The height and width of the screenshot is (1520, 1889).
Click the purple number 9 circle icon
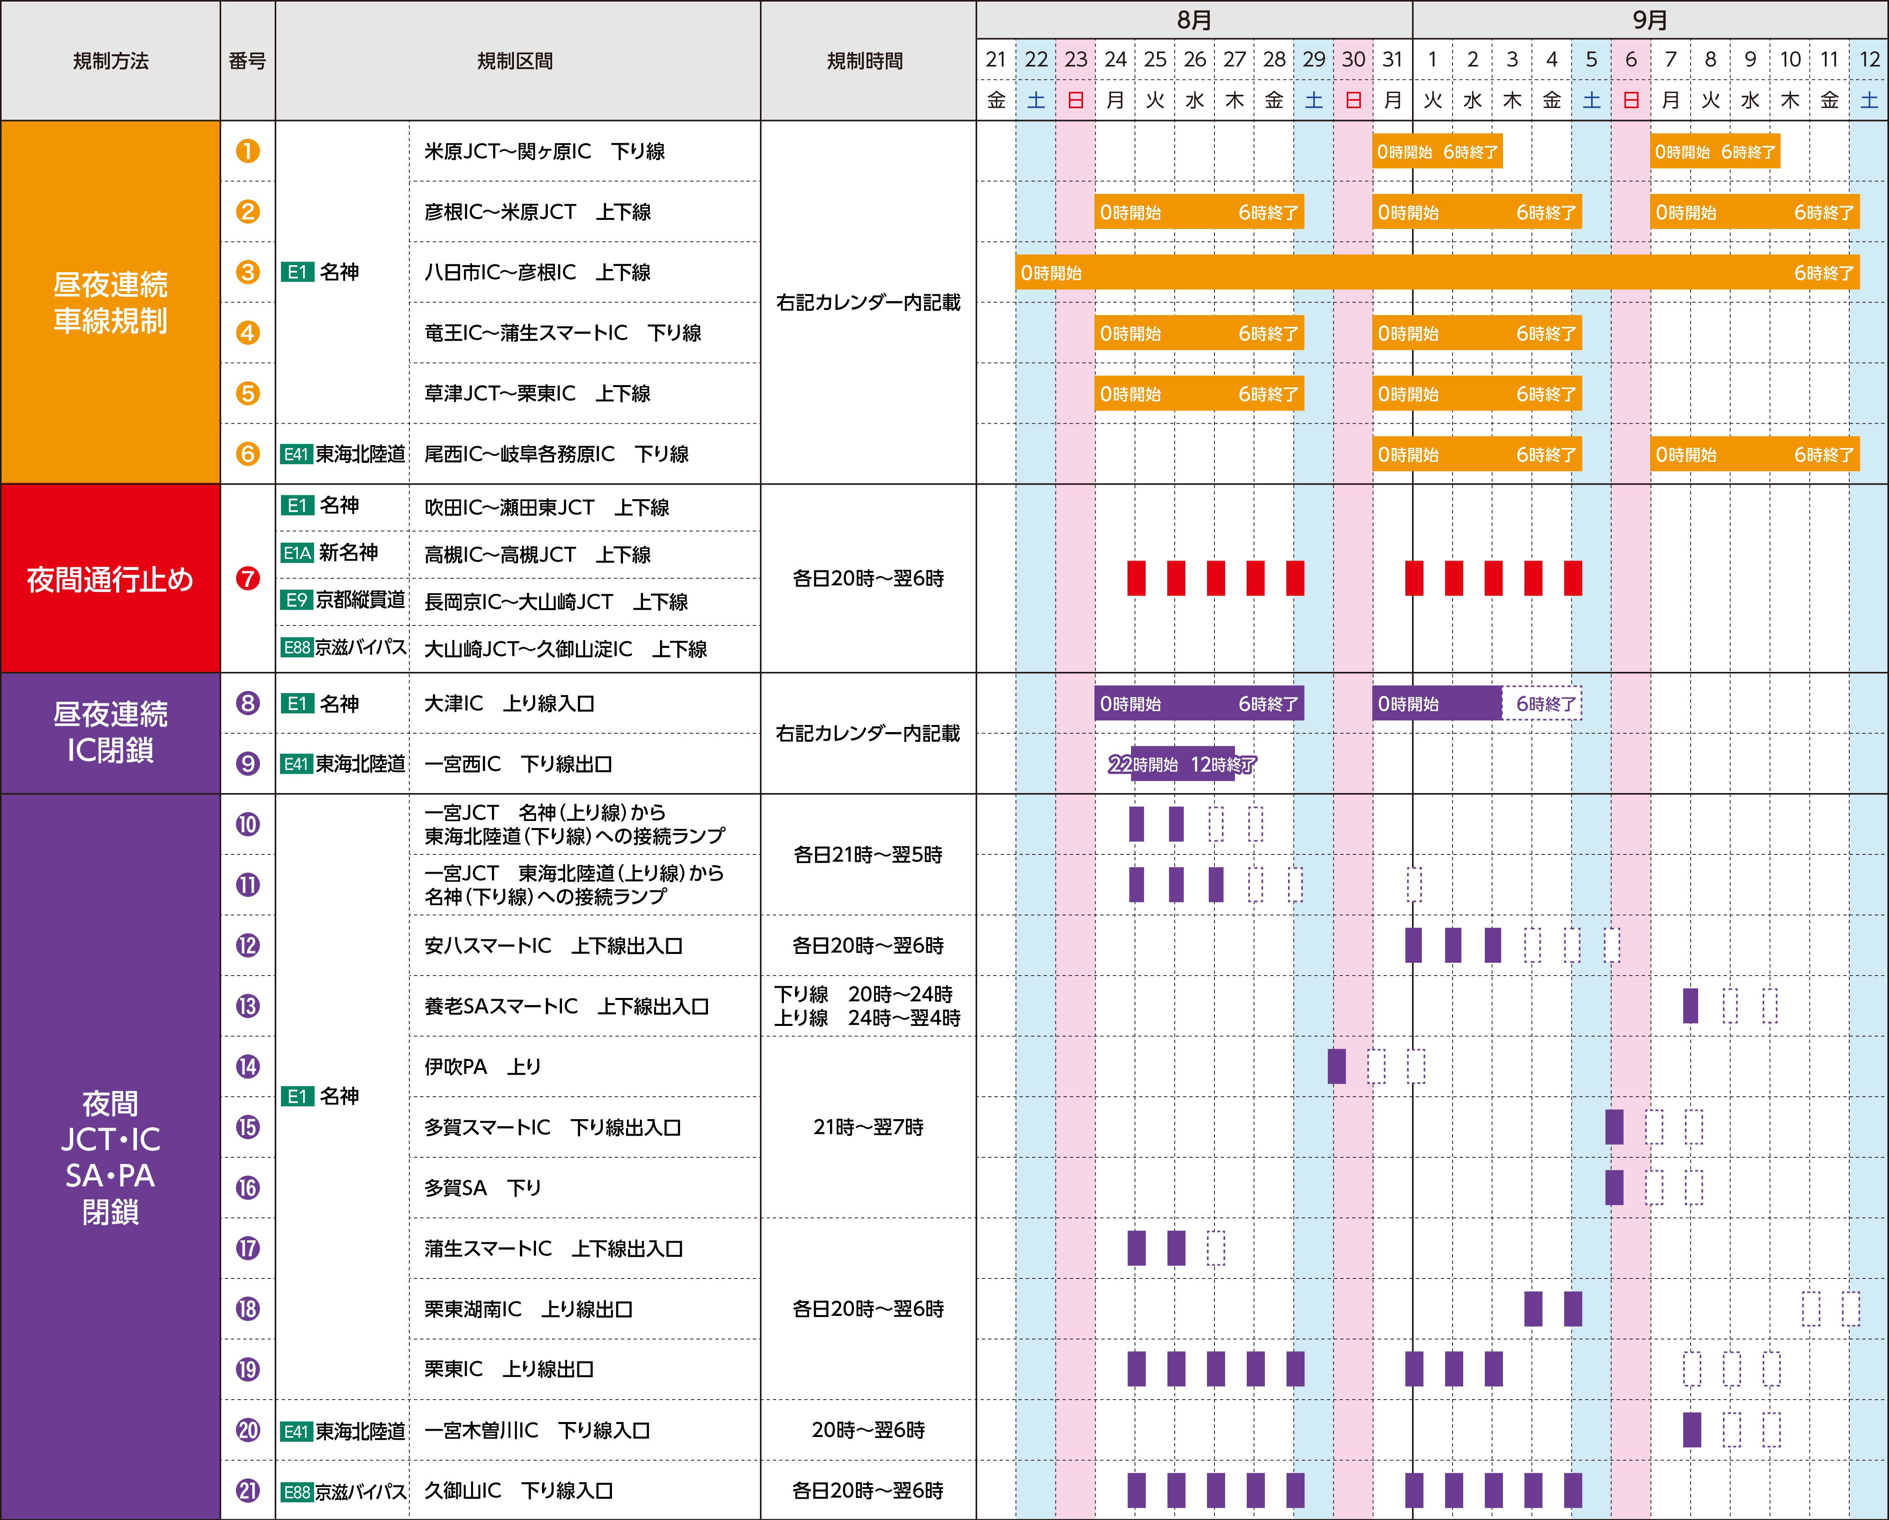[x=248, y=764]
